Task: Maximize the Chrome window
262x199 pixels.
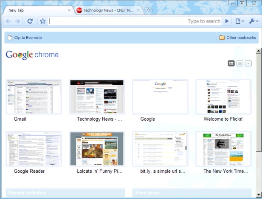Action: 242,3
